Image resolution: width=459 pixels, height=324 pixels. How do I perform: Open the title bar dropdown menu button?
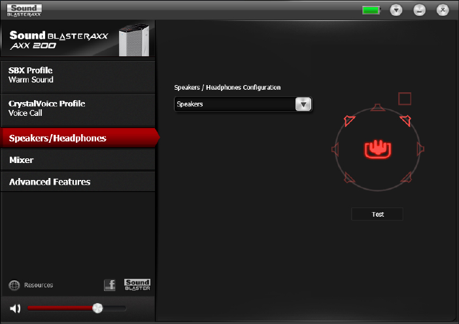click(x=396, y=10)
